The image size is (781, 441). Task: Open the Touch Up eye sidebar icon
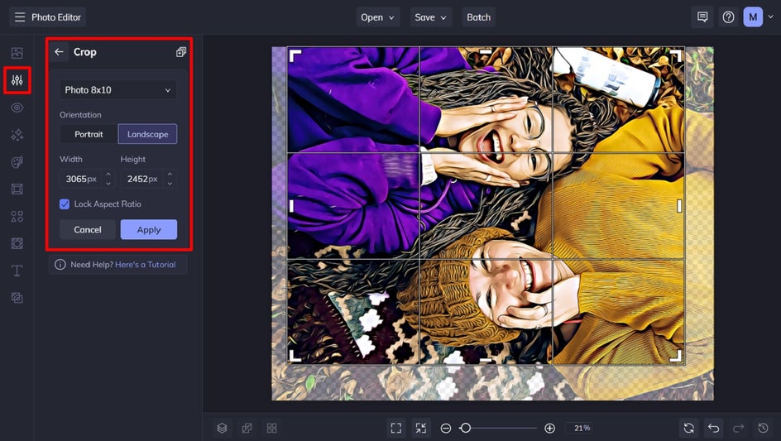[17, 108]
